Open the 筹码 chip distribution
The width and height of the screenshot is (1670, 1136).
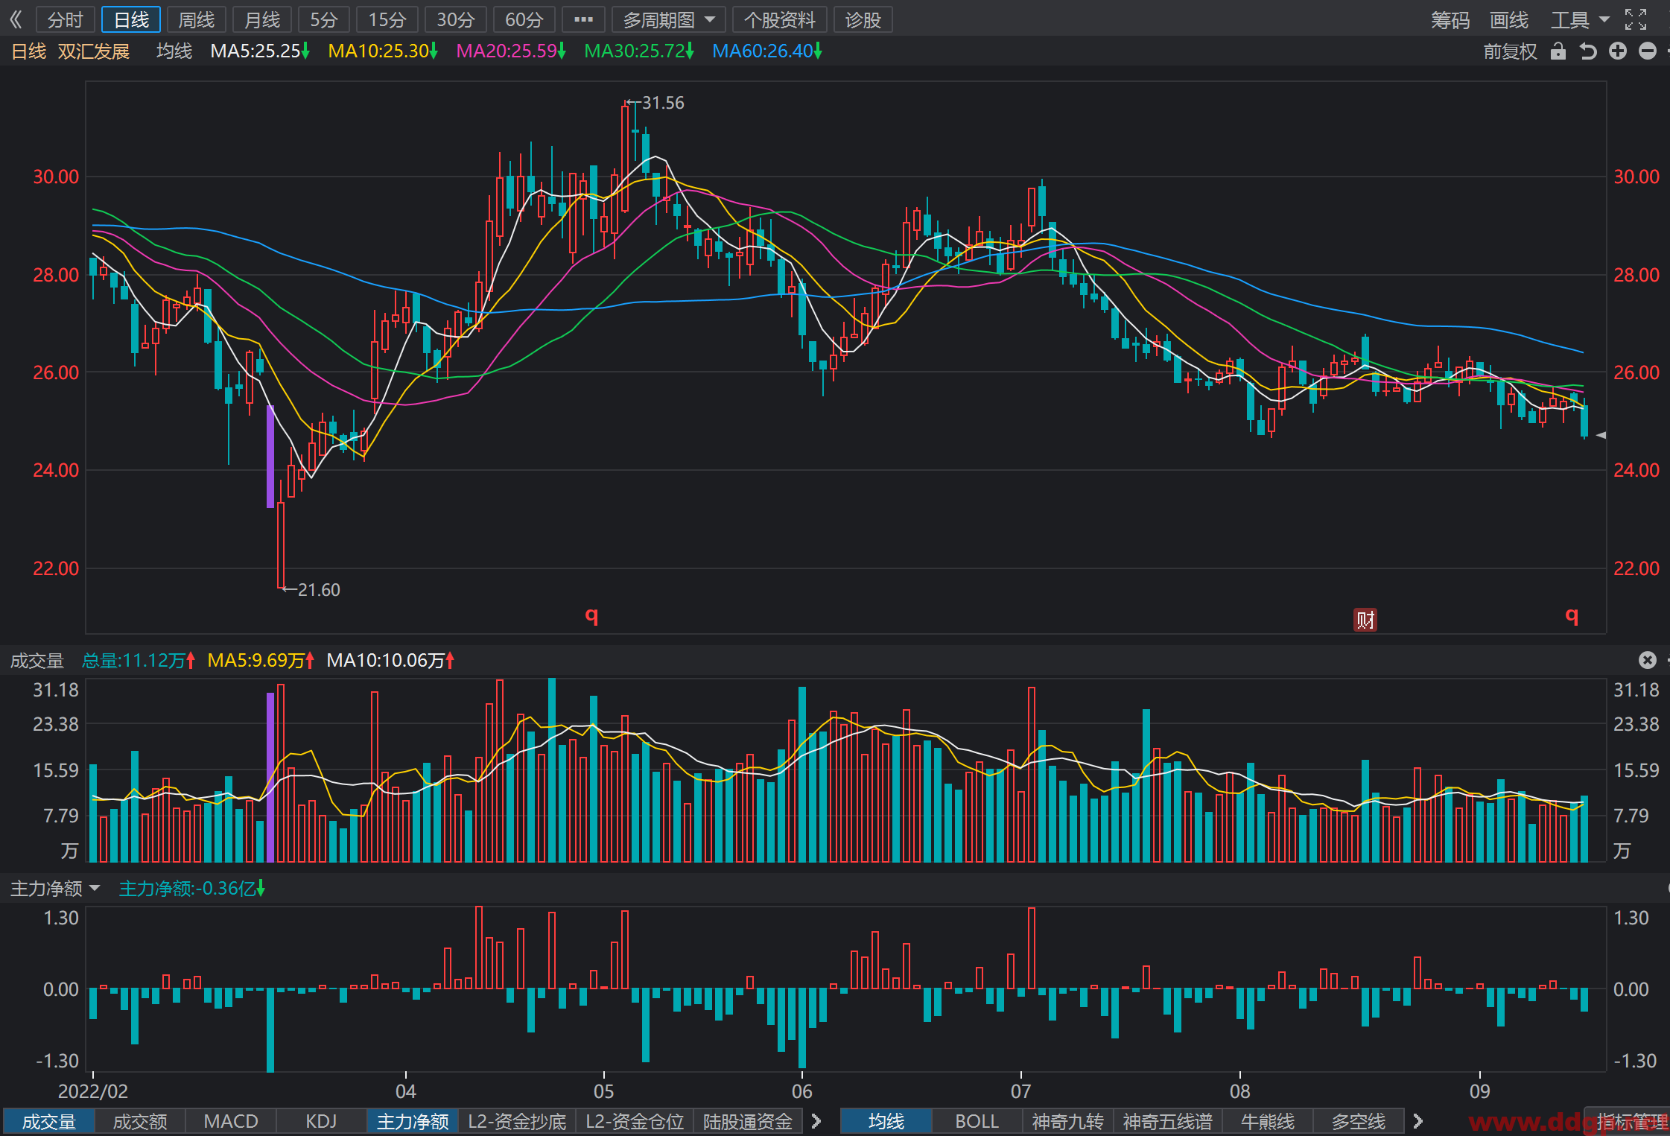coord(1450,19)
